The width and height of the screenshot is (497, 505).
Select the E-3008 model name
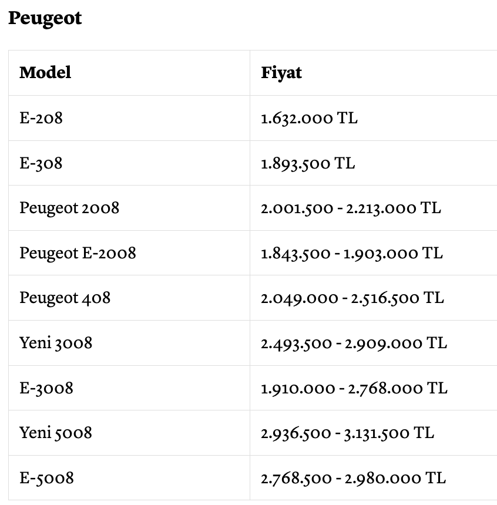tap(46, 388)
